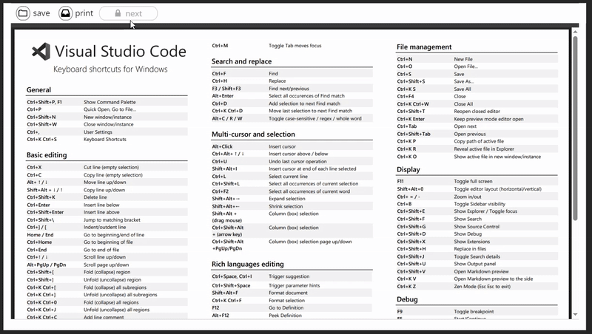Click the 'save' text label
Viewport: 592px width, 334px height.
(x=41, y=13)
